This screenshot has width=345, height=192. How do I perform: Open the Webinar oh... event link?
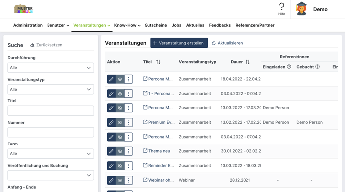[x=161, y=180]
